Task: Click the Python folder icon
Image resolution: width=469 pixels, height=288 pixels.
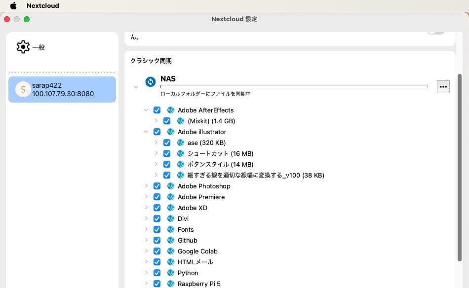Action: (x=171, y=273)
